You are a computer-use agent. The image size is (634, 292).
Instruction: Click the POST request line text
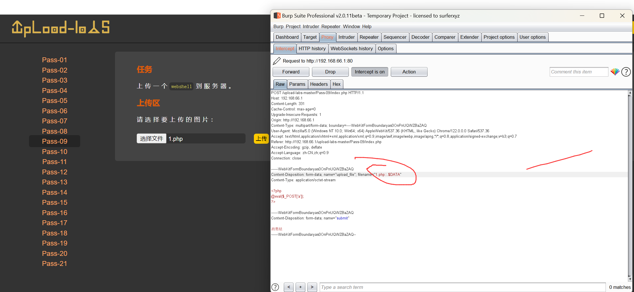(x=317, y=93)
